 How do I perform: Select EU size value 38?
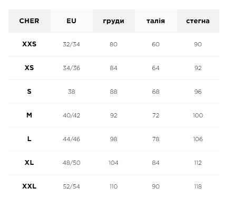pyautogui.click(x=71, y=92)
